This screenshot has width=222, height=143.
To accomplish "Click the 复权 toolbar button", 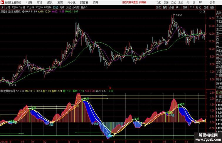I will [159, 7].
